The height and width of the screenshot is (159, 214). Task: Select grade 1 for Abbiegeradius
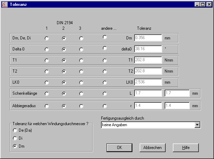[47, 106]
